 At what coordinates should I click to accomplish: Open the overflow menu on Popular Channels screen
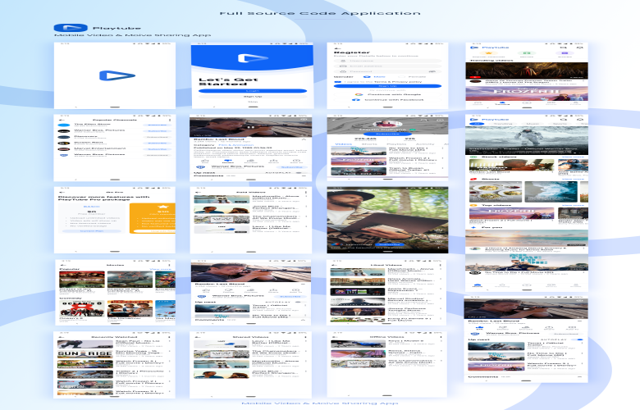[170, 120]
